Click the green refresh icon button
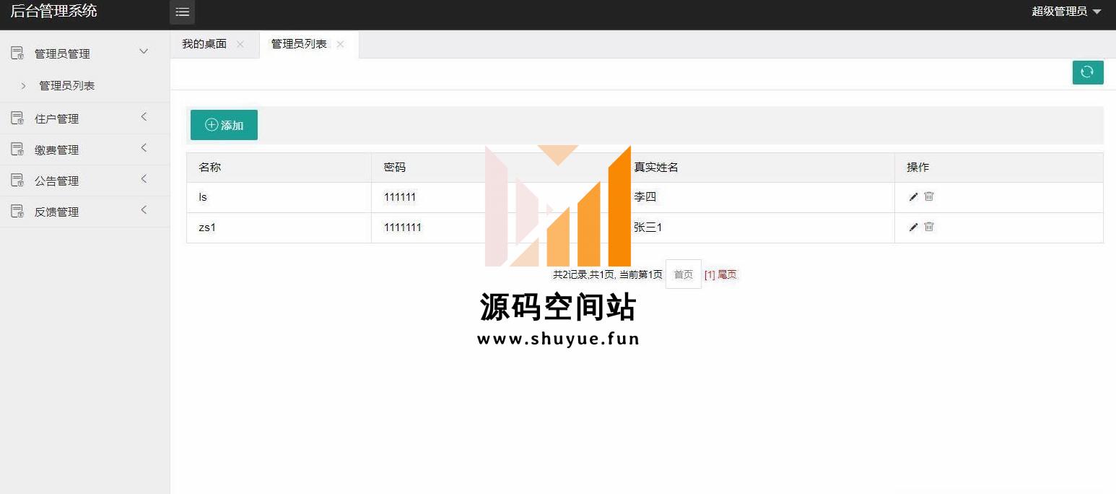The width and height of the screenshot is (1116, 494). point(1088,72)
